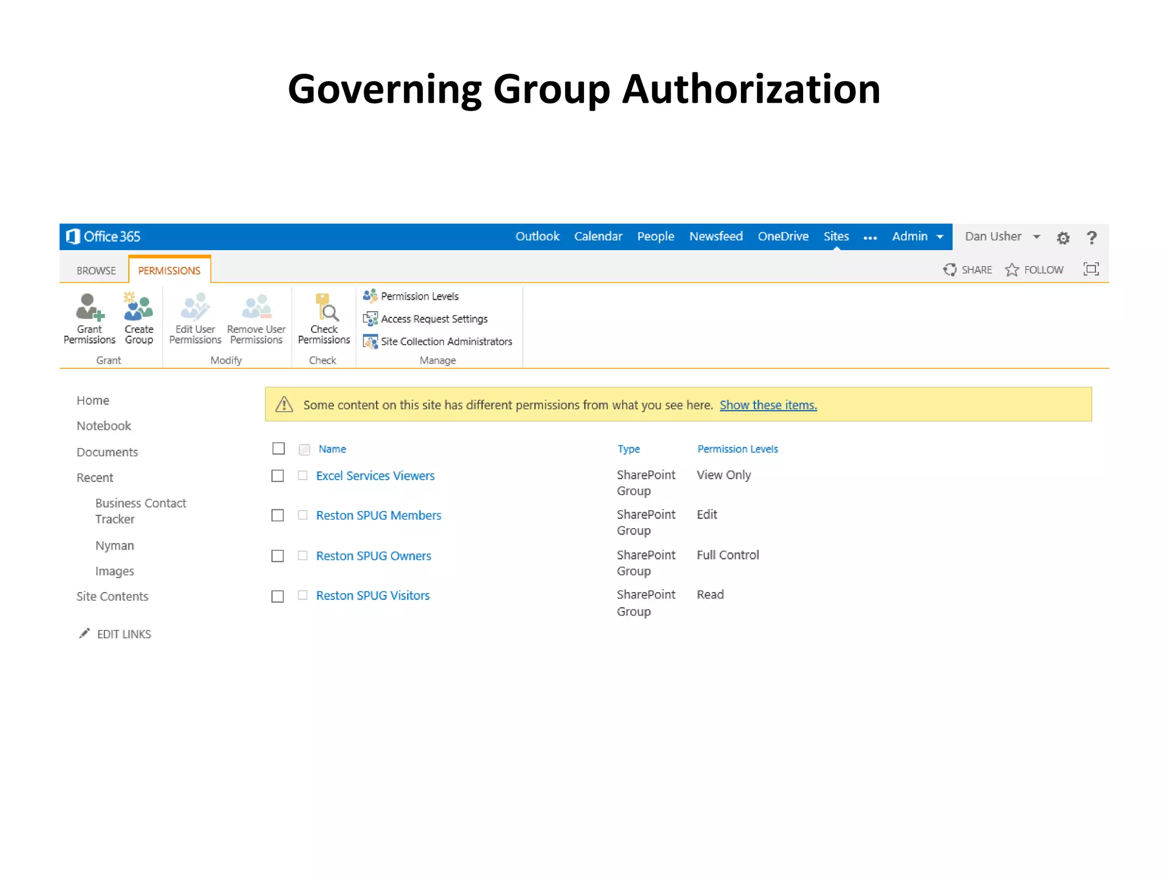This screenshot has height=877, width=1169.
Task: Open the settings gear menu
Action: [1063, 238]
